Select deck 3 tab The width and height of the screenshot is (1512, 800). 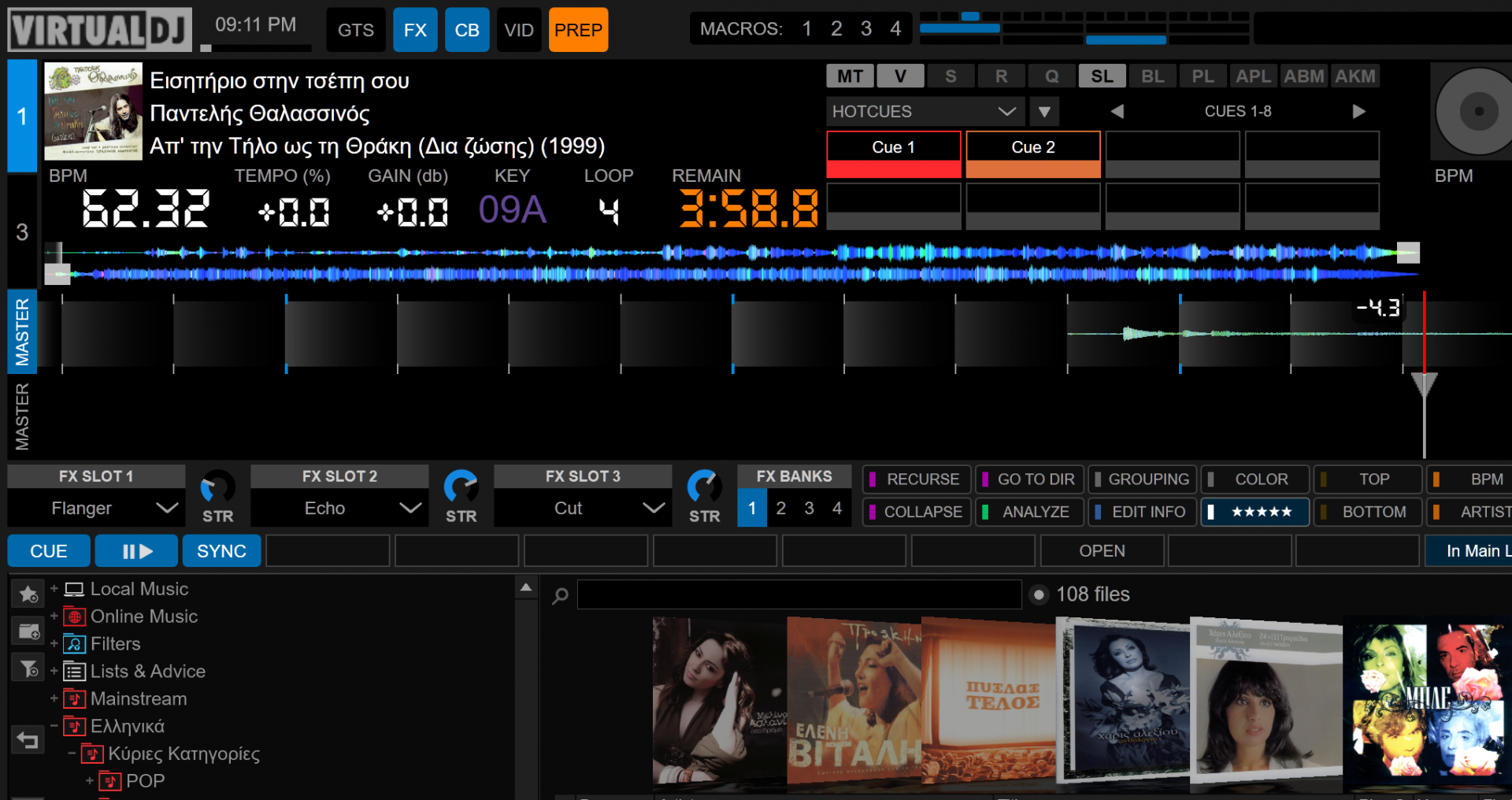tap(22, 231)
